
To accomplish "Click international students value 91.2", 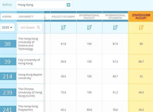I will [115, 92].
